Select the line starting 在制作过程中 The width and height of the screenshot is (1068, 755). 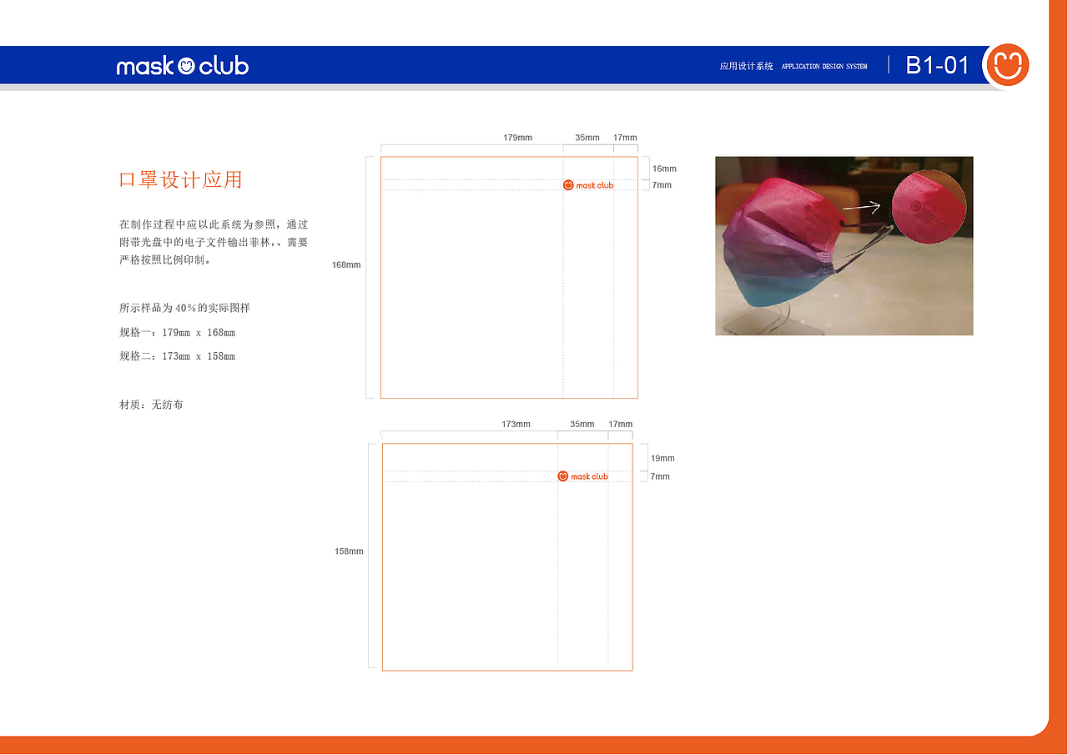pos(214,224)
